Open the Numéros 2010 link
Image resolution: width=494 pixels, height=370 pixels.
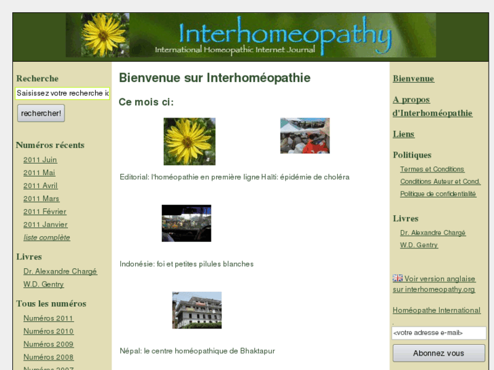(x=48, y=331)
